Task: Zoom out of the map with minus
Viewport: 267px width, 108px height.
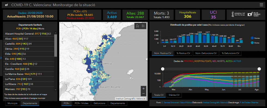Action: click(143, 93)
